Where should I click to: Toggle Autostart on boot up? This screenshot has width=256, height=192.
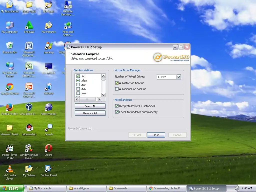(117, 83)
